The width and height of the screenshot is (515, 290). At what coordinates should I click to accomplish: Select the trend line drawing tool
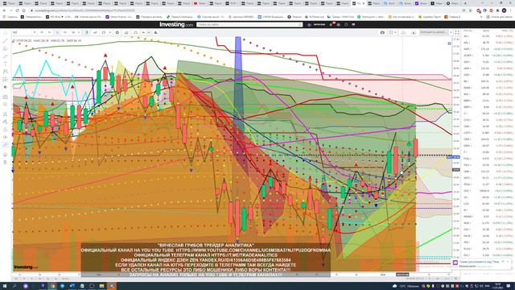coord(5,41)
